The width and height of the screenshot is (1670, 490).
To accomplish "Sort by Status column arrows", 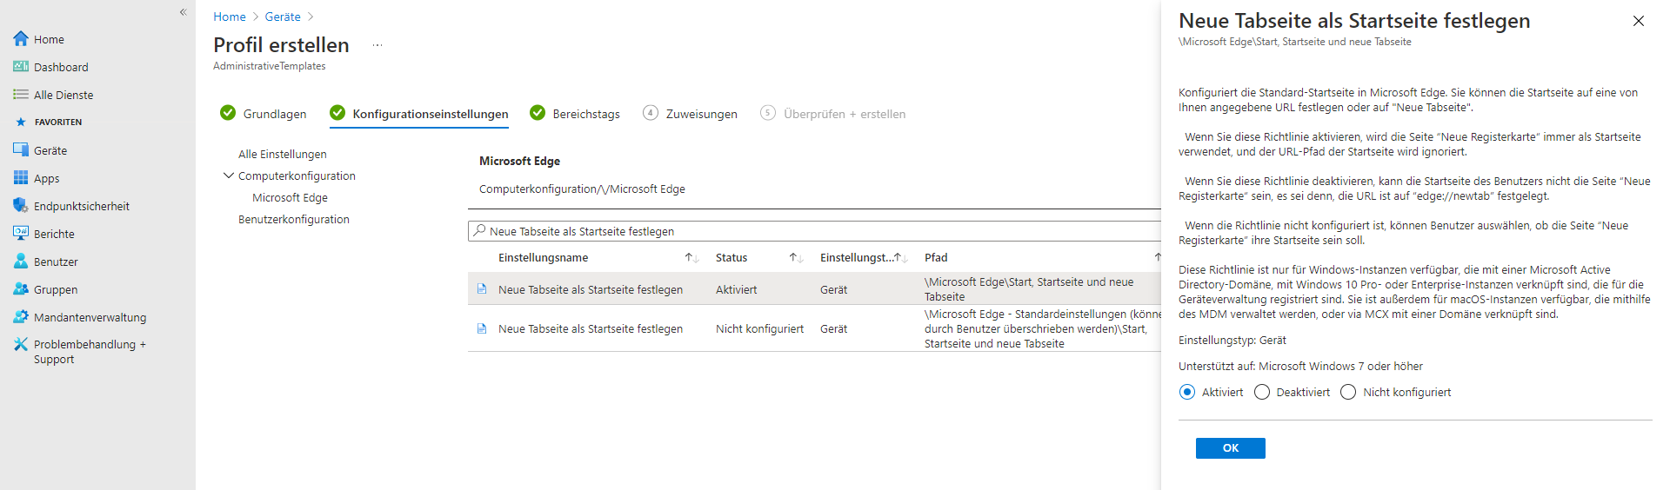I will (797, 257).
